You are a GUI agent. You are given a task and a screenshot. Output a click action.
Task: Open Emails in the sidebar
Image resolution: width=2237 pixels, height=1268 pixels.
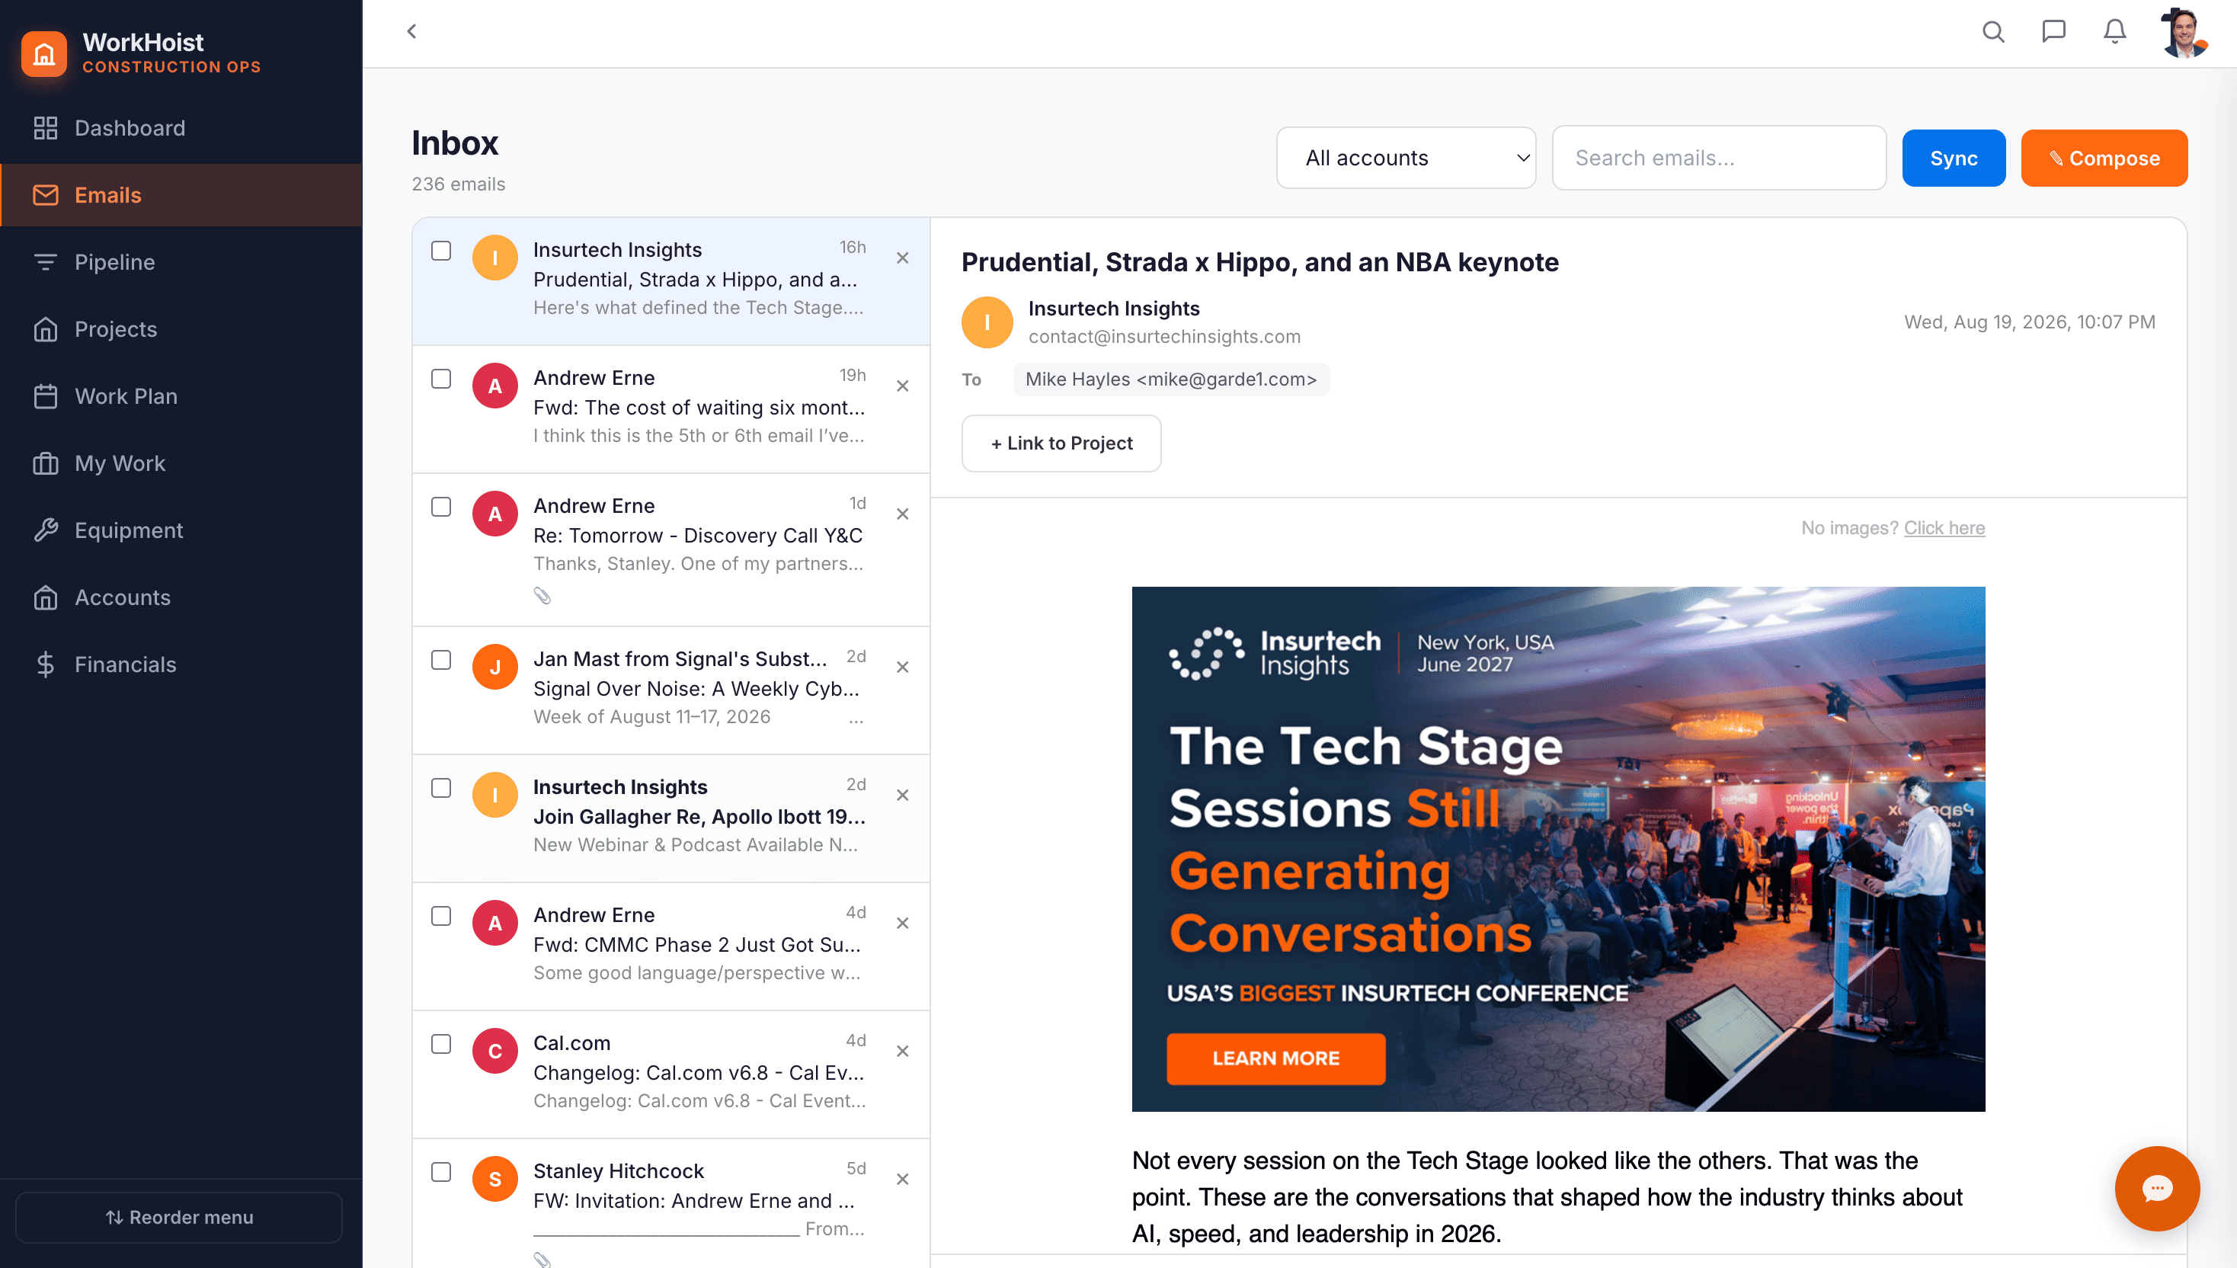(181, 195)
